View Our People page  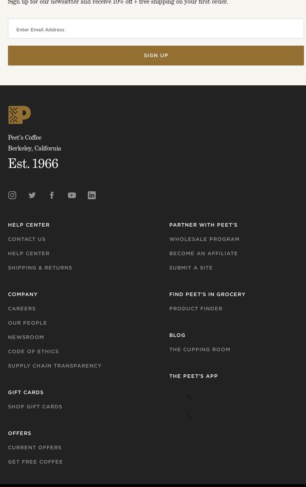[27, 323]
